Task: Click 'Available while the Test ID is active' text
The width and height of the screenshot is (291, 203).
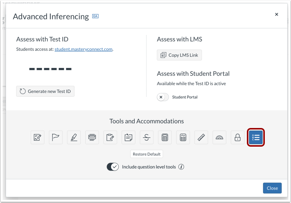Action: [x=192, y=84]
